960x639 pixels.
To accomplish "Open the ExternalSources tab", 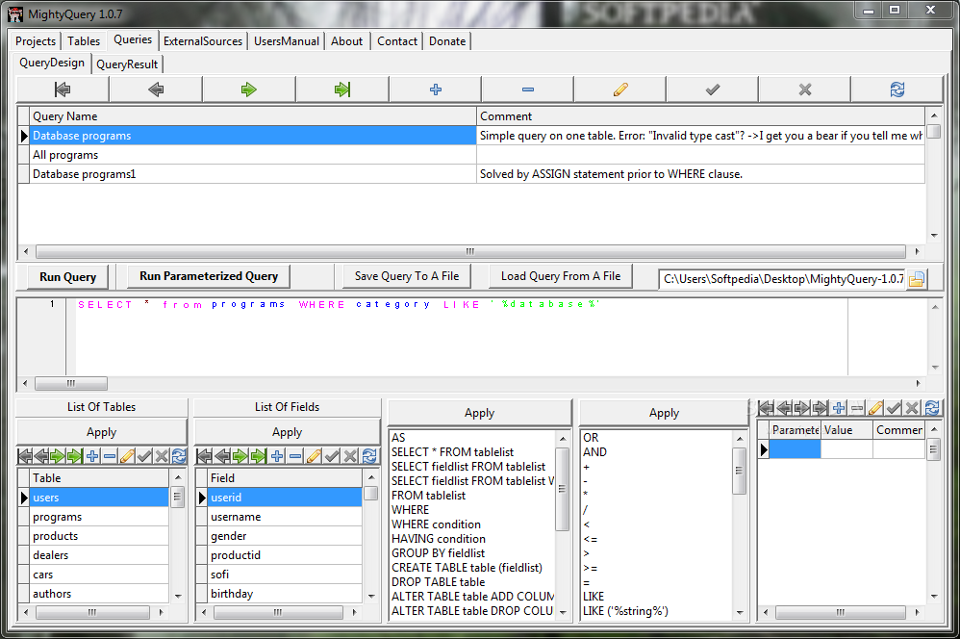I will point(203,41).
